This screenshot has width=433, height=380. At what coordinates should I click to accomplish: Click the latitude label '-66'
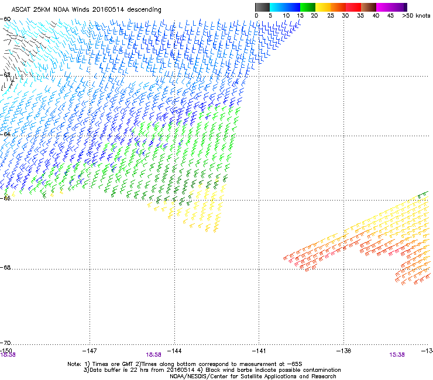point(5,198)
